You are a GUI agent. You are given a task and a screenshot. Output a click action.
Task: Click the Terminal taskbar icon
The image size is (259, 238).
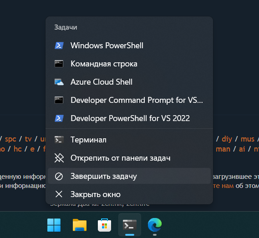tap(130, 225)
